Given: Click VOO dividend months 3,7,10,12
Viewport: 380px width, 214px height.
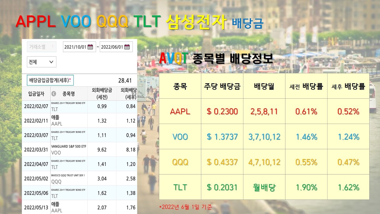Looking at the screenshot, I should (x=264, y=137).
